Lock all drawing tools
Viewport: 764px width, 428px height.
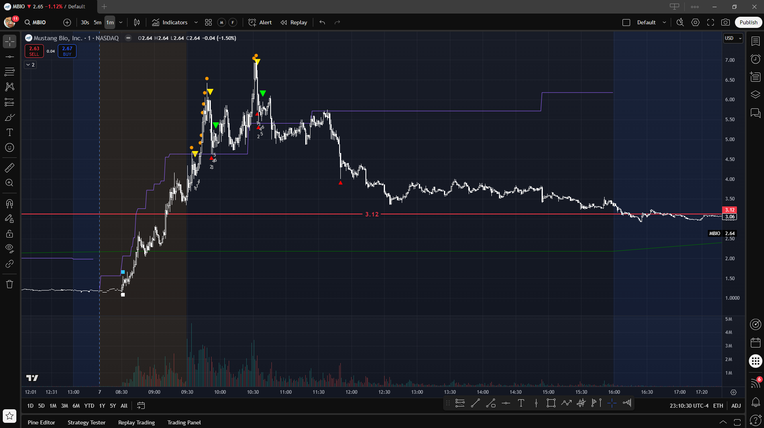click(x=10, y=234)
